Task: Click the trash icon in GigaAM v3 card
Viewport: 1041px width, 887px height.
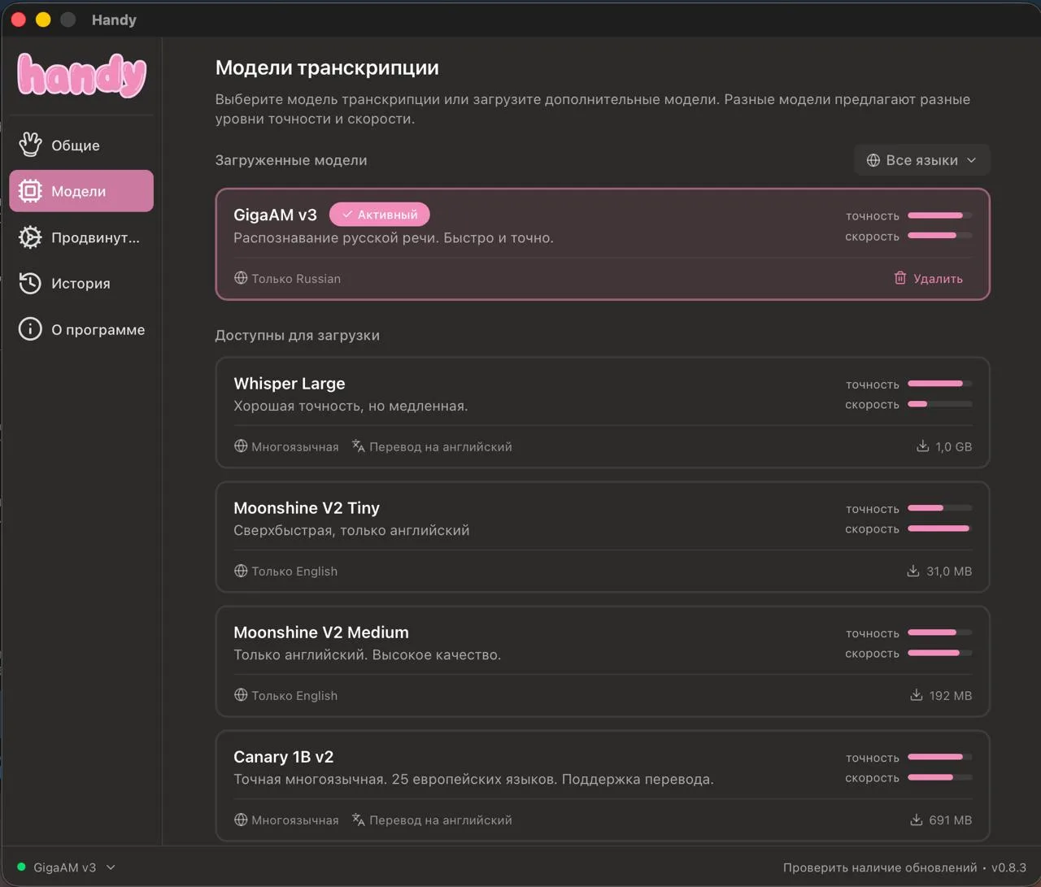Action: coord(900,278)
